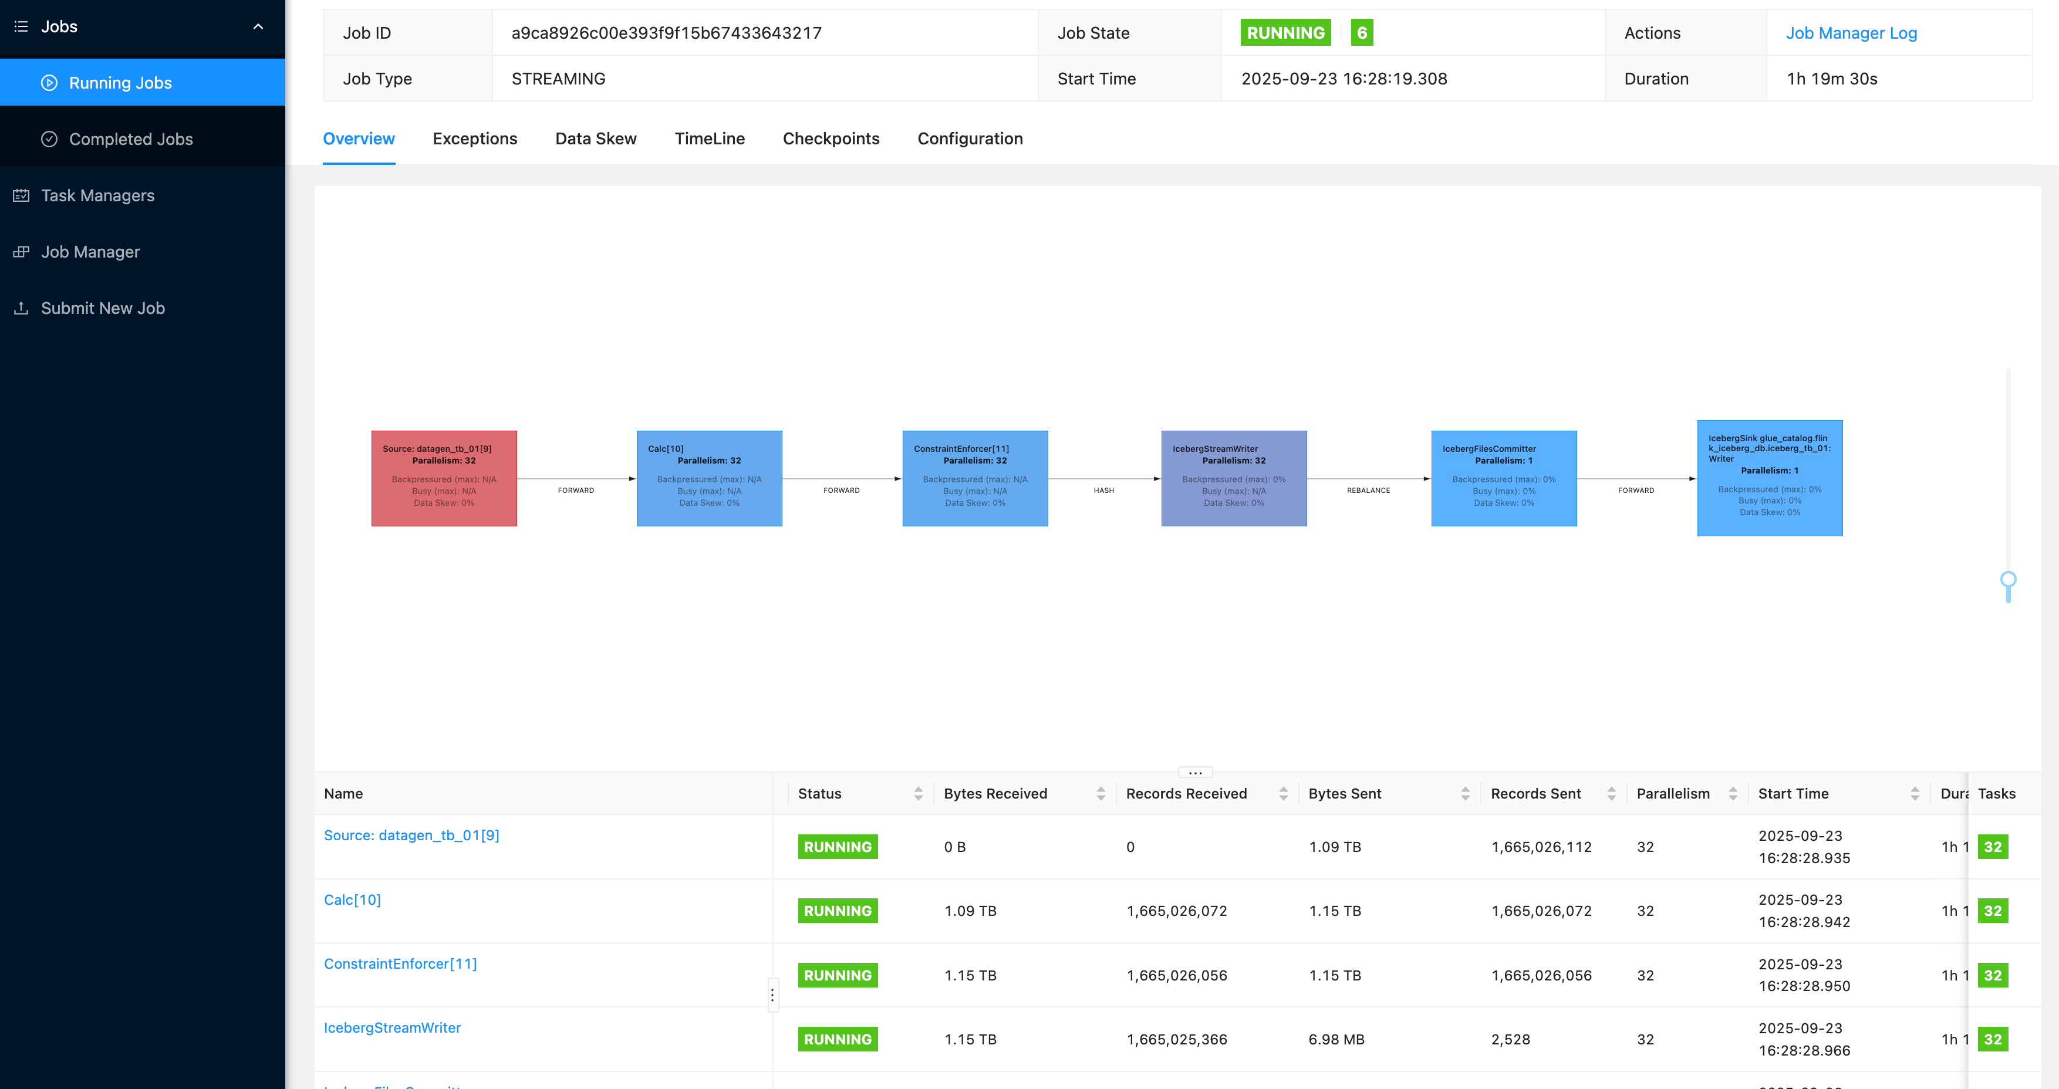Click the Submit New Job upload icon
The width and height of the screenshot is (2059, 1089).
(22, 309)
